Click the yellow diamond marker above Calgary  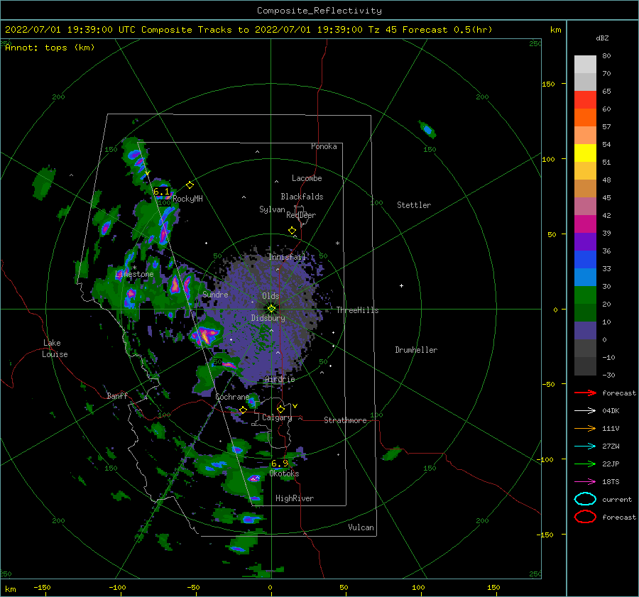[x=280, y=409]
